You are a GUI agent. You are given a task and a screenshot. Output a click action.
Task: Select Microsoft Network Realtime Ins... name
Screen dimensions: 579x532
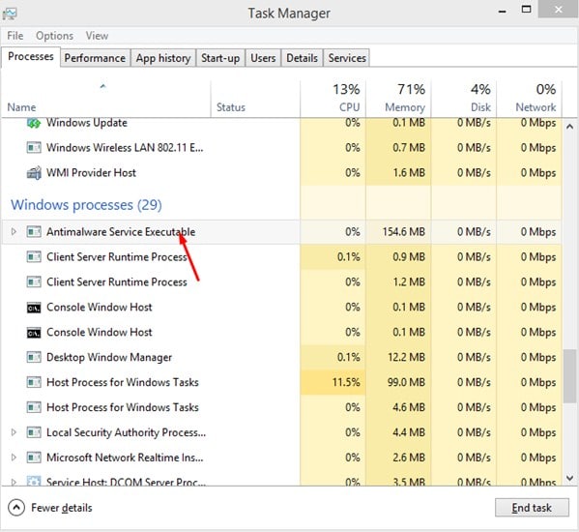[125, 458]
